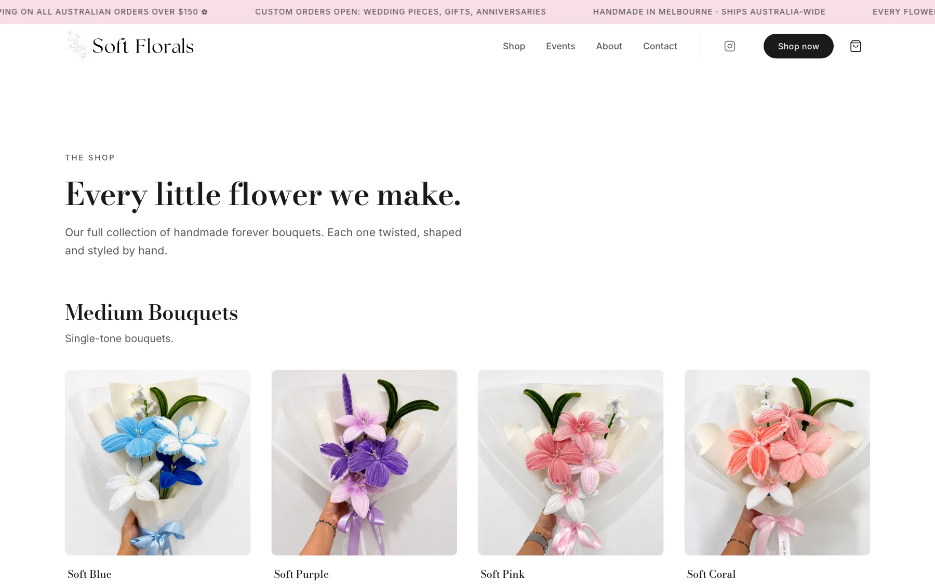Open the Instagram icon link
The height and width of the screenshot is (584, 935).
coord(729,46)
